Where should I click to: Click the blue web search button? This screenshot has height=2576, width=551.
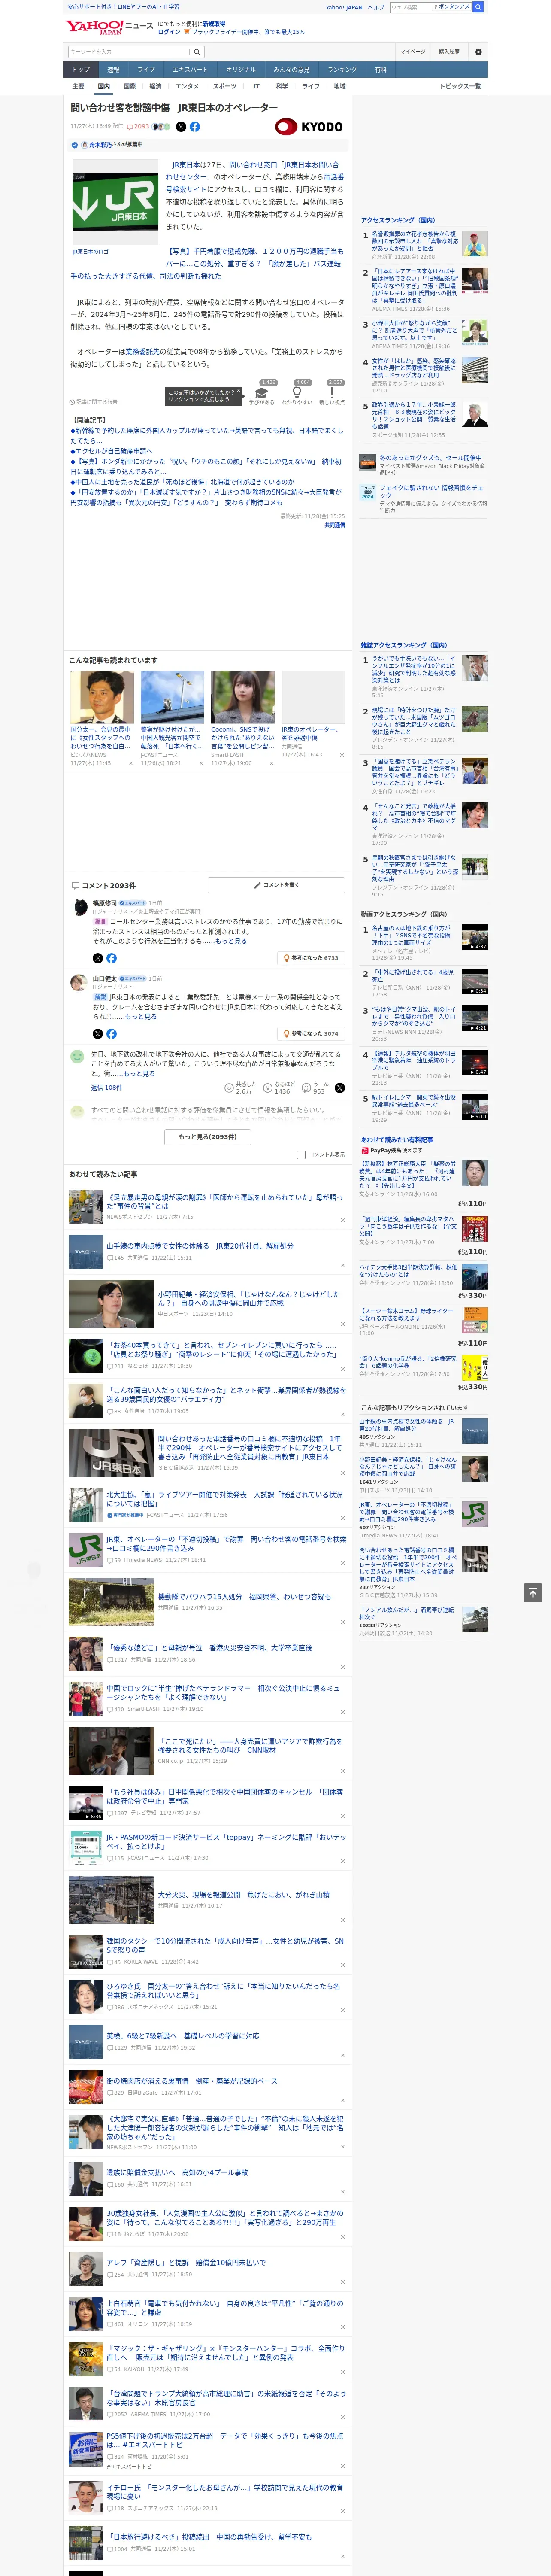pyautogui.click(x=478, y=7)
